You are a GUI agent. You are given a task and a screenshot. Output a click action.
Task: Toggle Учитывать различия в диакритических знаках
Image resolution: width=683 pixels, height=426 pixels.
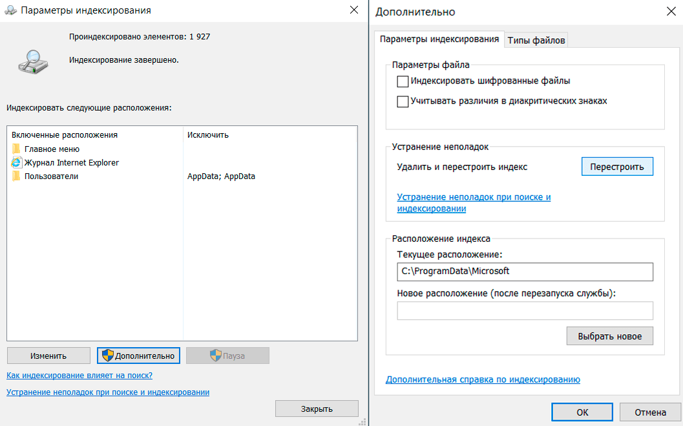tap(403, 101)
